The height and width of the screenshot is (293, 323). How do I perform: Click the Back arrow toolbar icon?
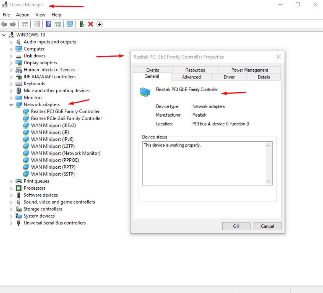pos(4,24)
